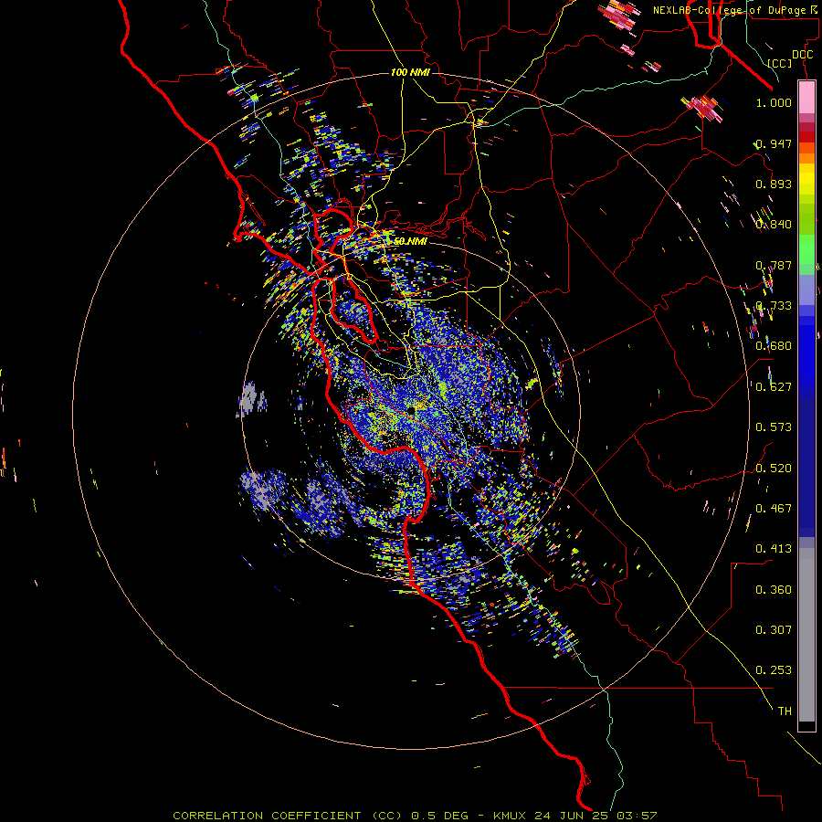Click the TH threshold label
Viewport: 822px width, 822px height.
tap(785, 711)
